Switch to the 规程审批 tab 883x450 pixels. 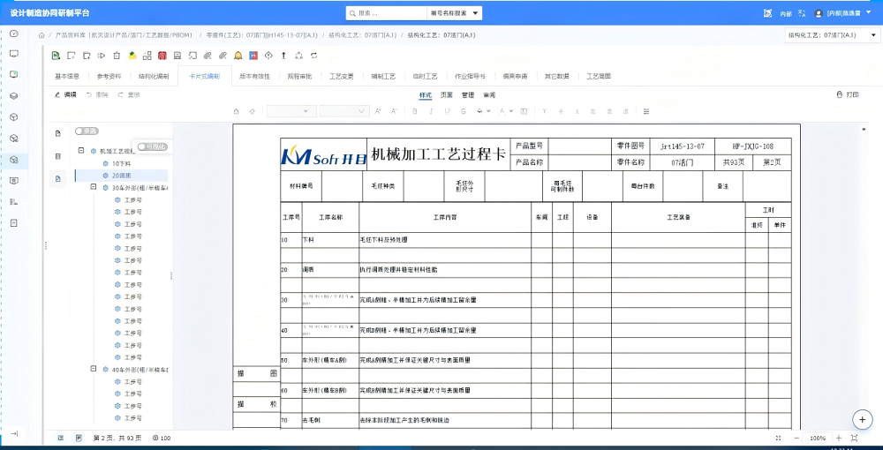(x=299, y=76)
